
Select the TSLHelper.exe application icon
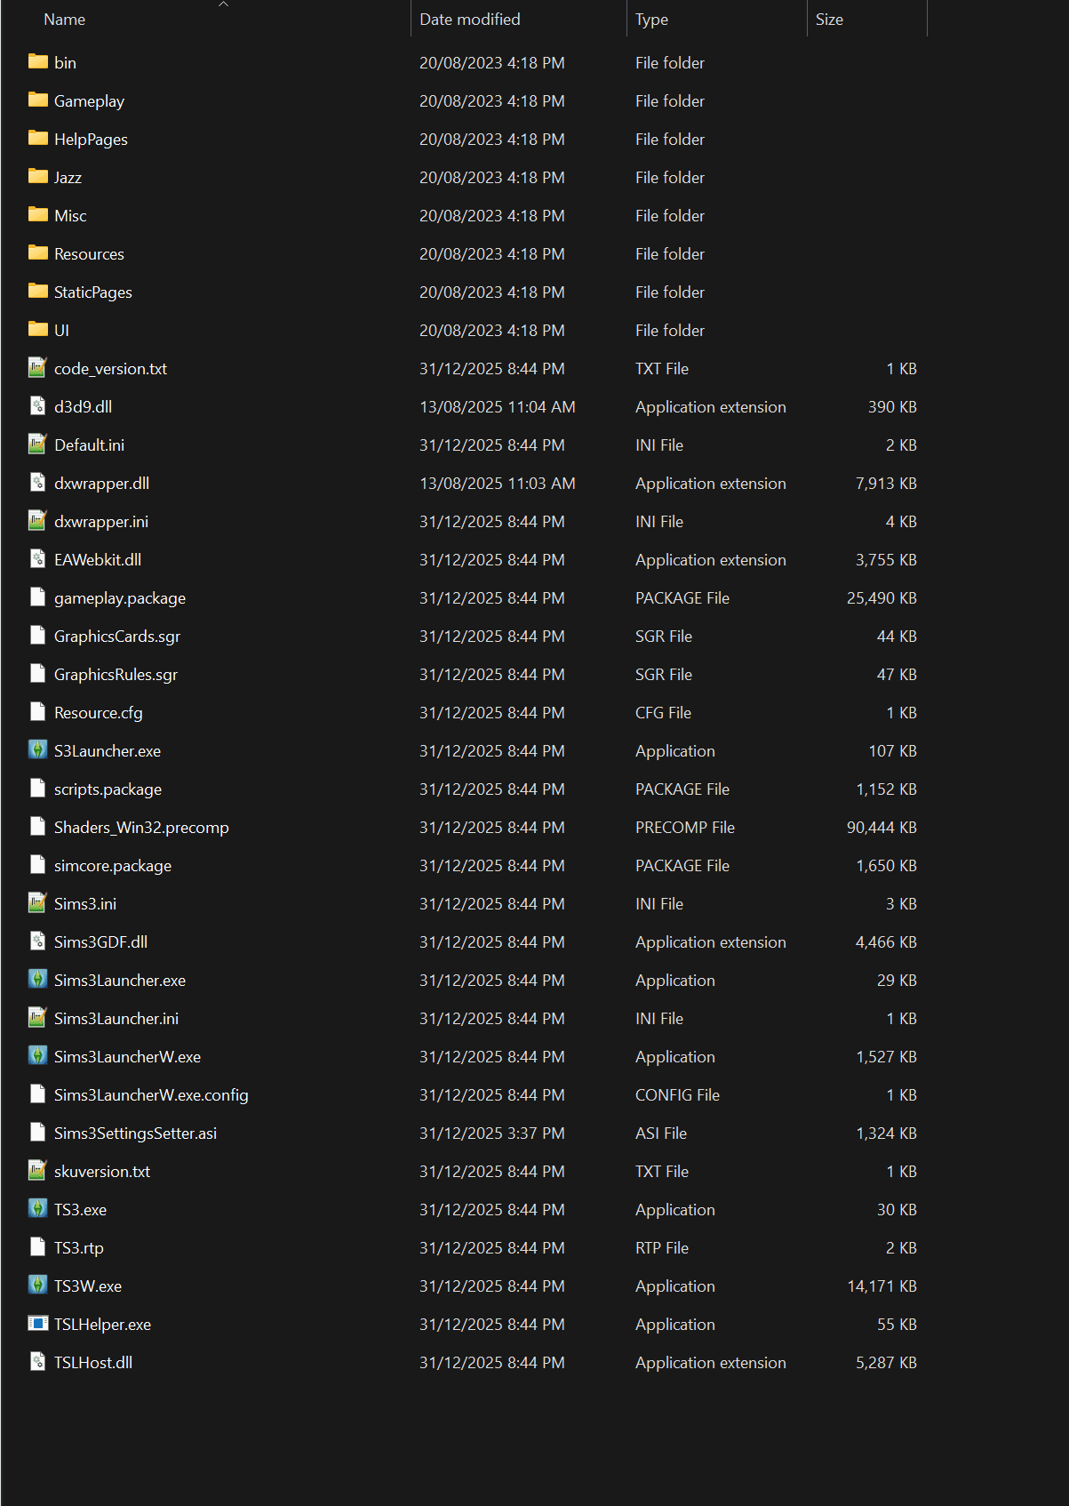[x=37, y=1323]
